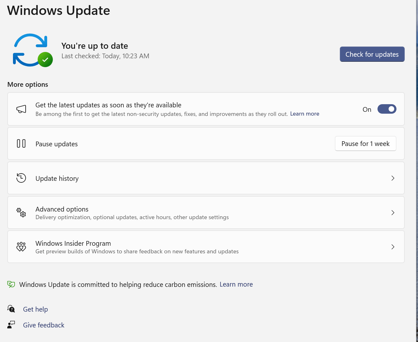Viewport: 418px width, 342px height.
Task: Click the Windows Update sync status icon
Action: tap(33, 50)
